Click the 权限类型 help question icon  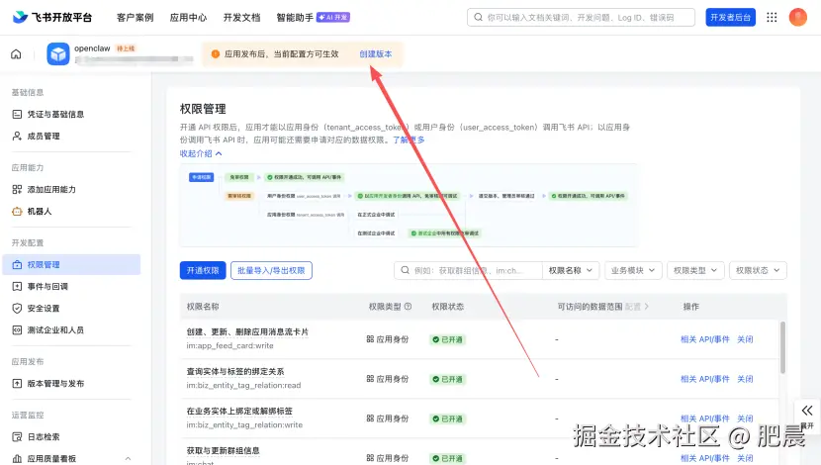point(408,307)
